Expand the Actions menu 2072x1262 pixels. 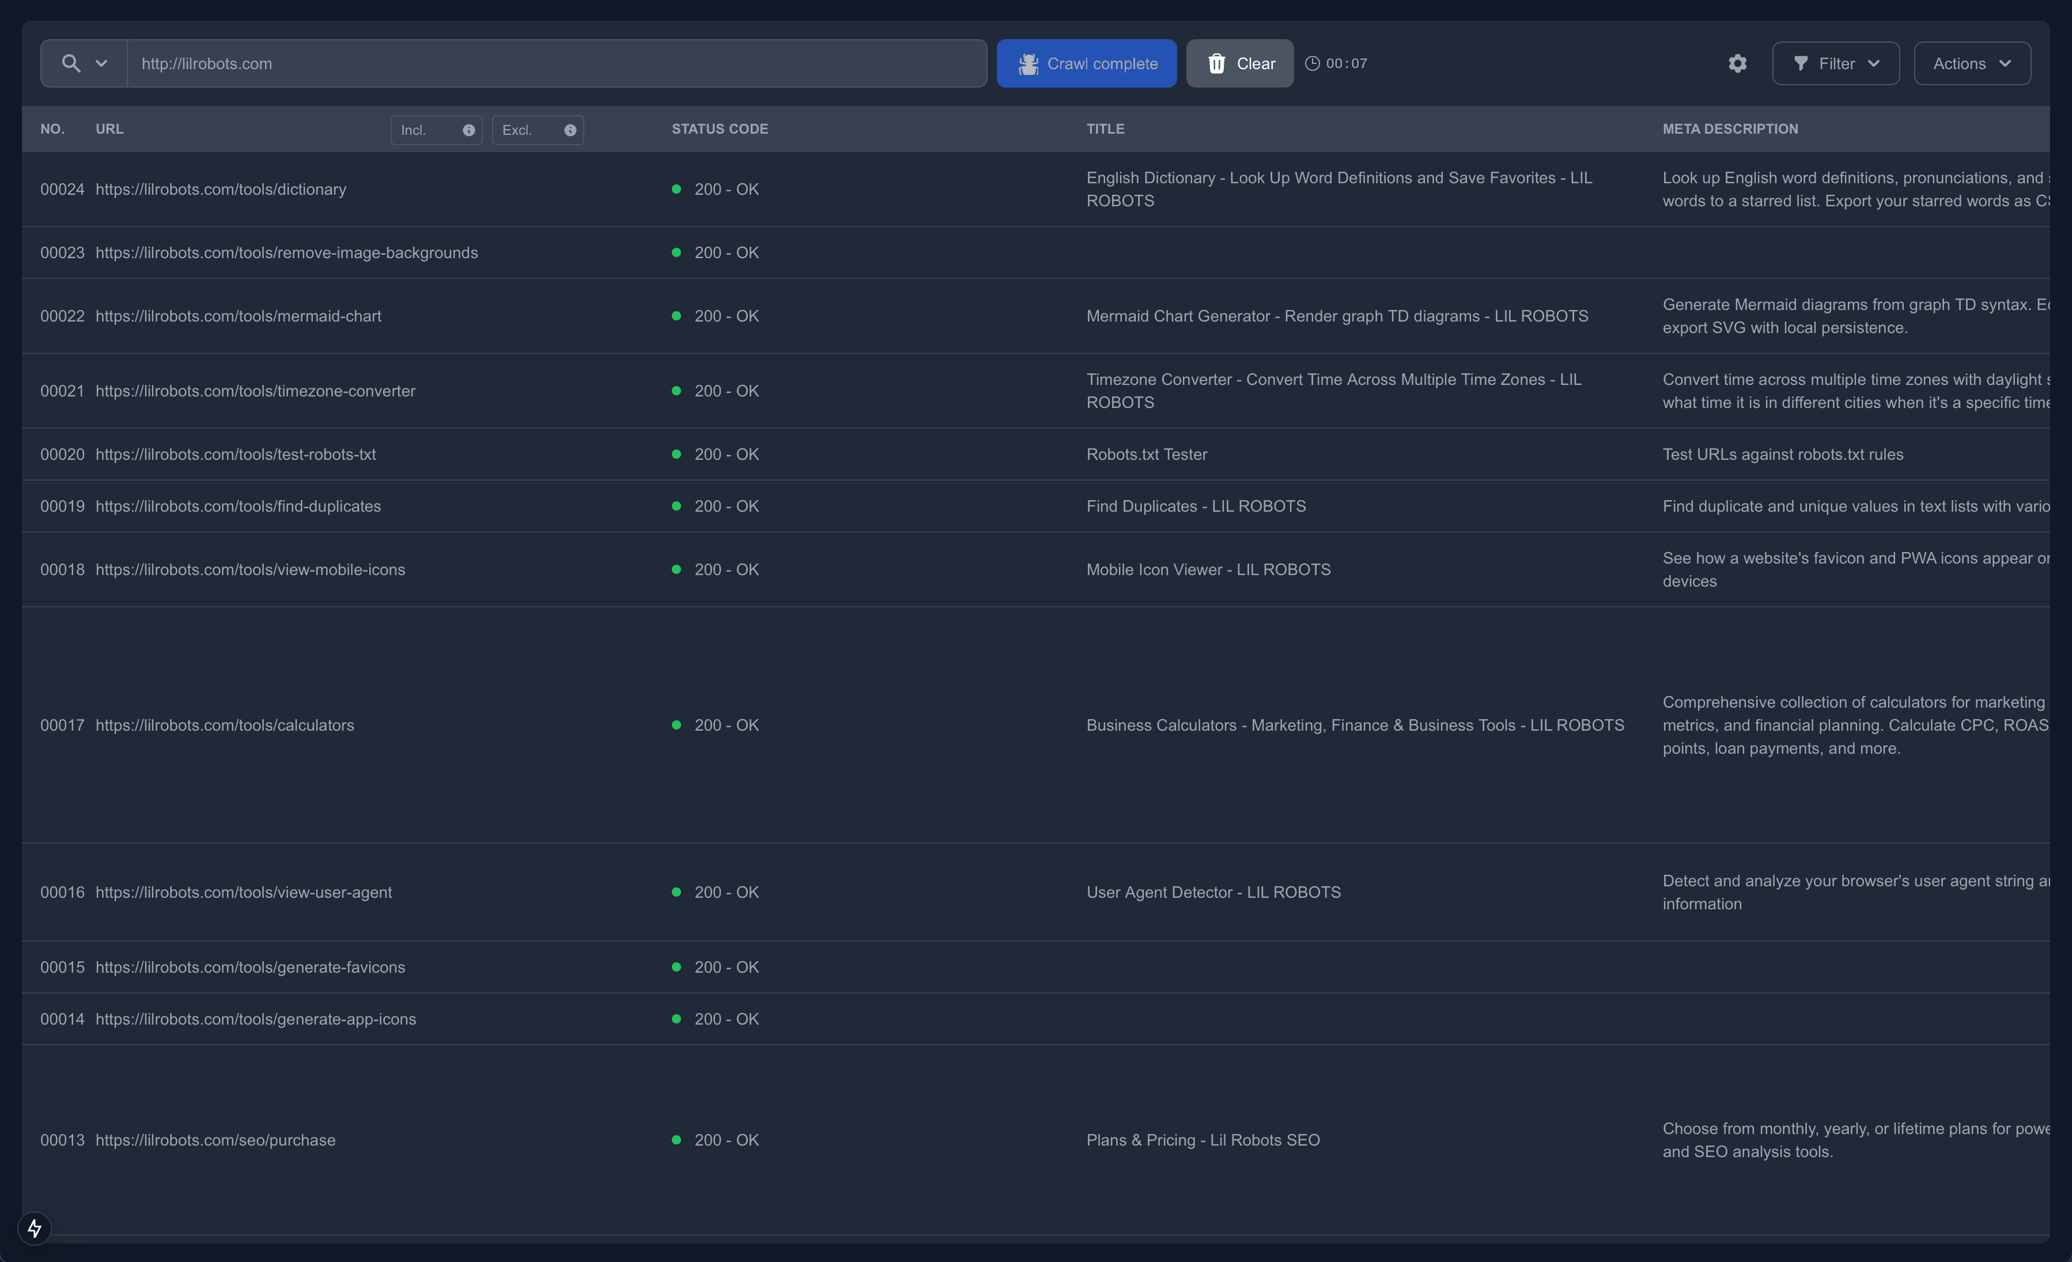(x=1972, y=63)
